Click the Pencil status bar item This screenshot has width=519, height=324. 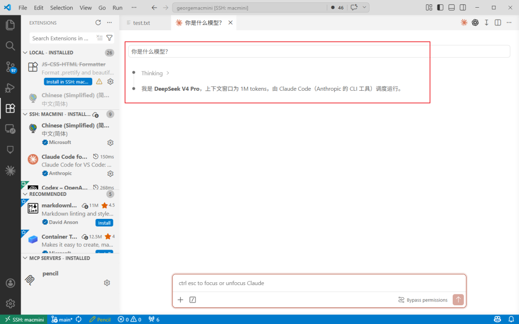pyautogui.click(x=100, y=319)
